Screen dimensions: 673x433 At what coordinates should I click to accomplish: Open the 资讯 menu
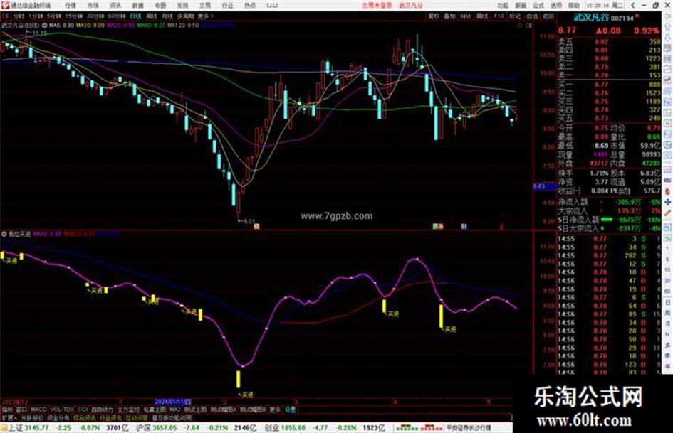(115, 6)
